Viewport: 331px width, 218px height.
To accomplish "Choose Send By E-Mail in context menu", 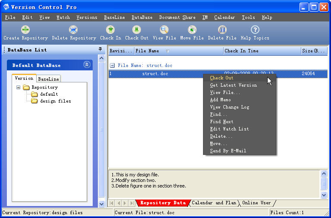I will click(240, 151).
